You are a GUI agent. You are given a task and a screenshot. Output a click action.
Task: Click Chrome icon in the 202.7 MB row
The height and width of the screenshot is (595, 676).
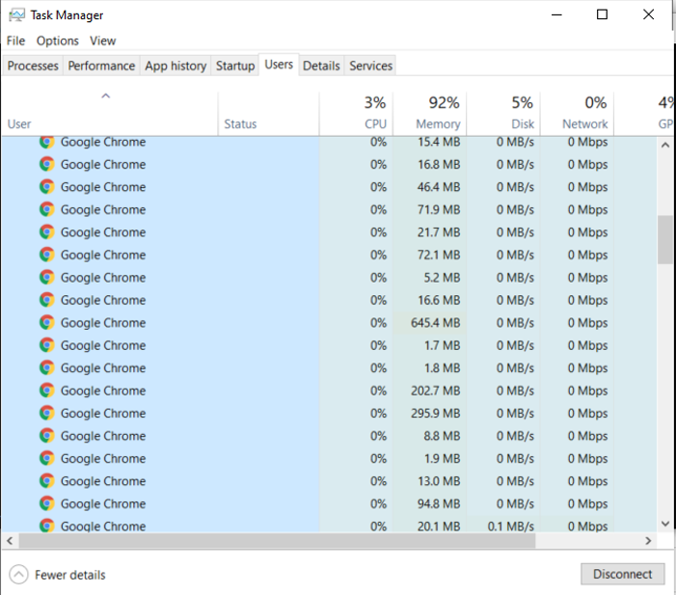point(47,391)
